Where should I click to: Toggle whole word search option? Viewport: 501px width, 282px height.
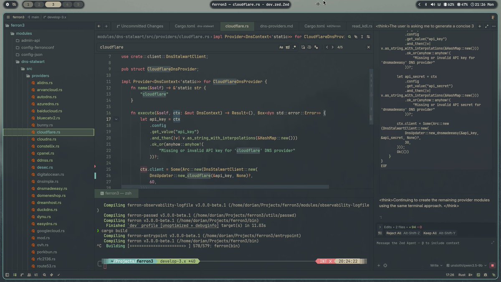pyautogui.click(x=288, y=47)
